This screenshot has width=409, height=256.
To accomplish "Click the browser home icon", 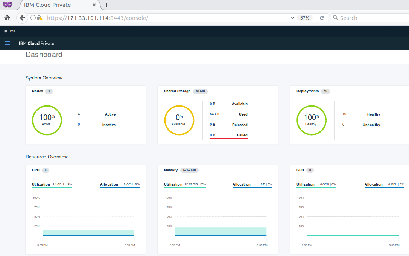I will click(7, 18).
